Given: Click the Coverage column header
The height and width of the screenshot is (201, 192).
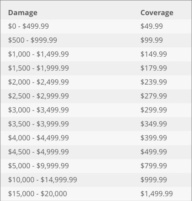Looking at the screenshot, I should click(157, 13).
